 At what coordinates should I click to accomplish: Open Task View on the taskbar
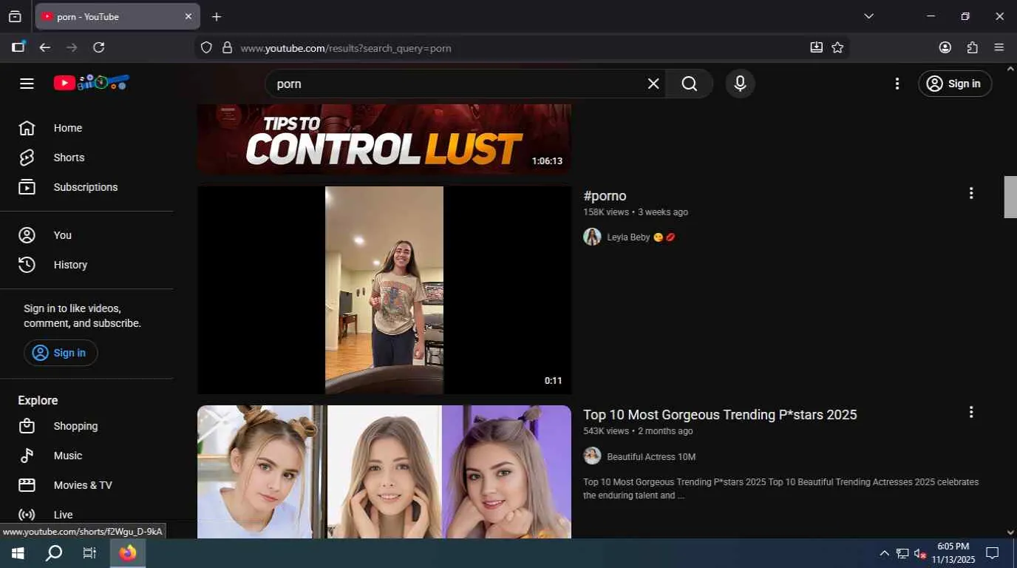click(x=89, y=553)
